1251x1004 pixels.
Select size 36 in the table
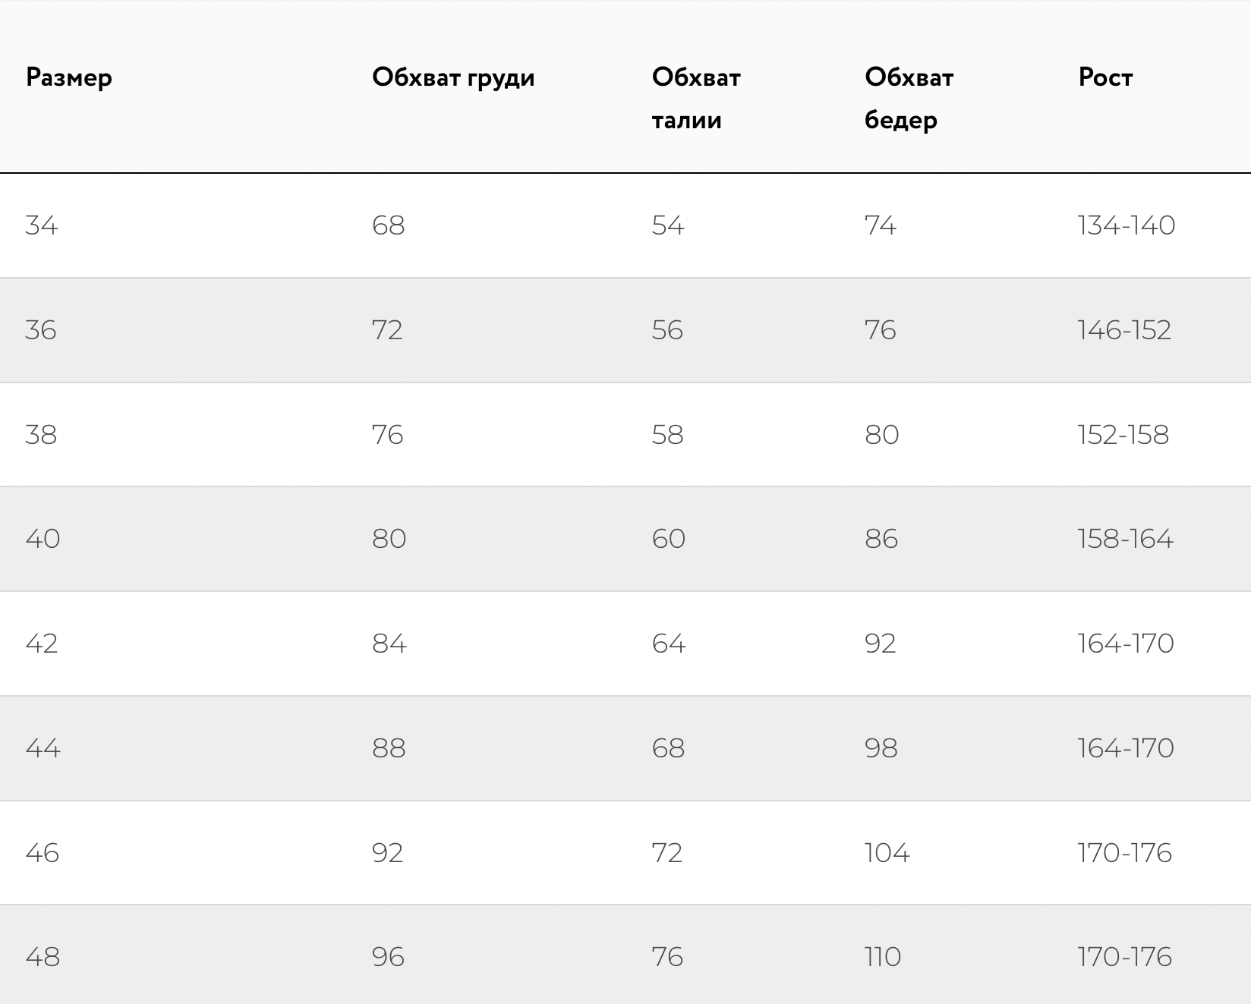[x=41, y=330]
